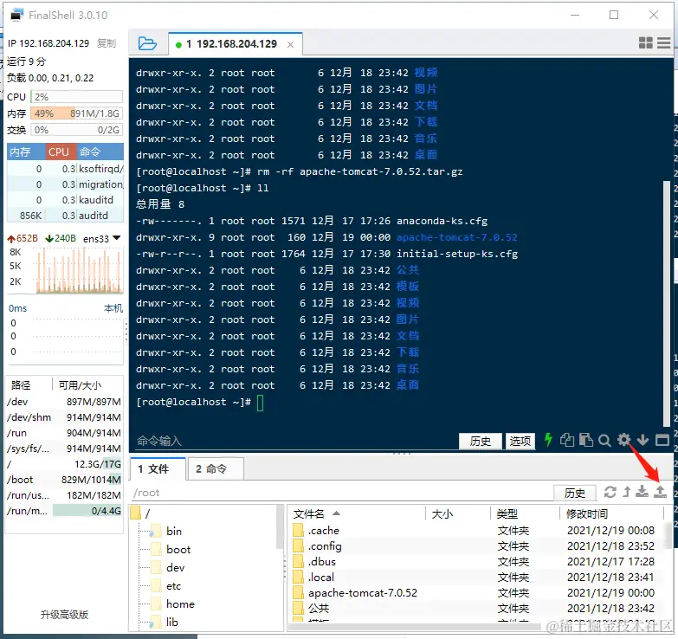
Task: Select the .cache folder icon
Action: (x=299, y=530)
